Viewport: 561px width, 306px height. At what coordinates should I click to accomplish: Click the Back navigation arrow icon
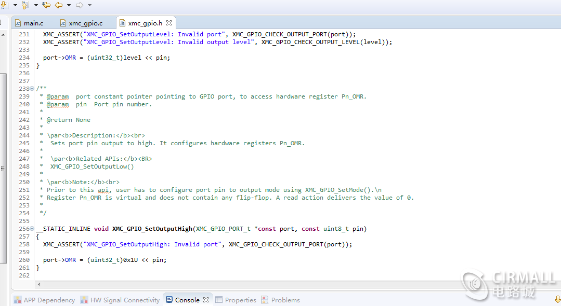pos(59,5)
